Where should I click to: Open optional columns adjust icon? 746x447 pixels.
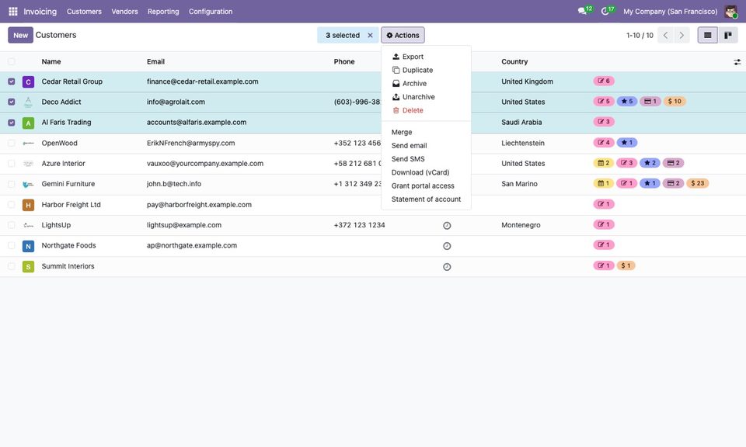[737, 62]
